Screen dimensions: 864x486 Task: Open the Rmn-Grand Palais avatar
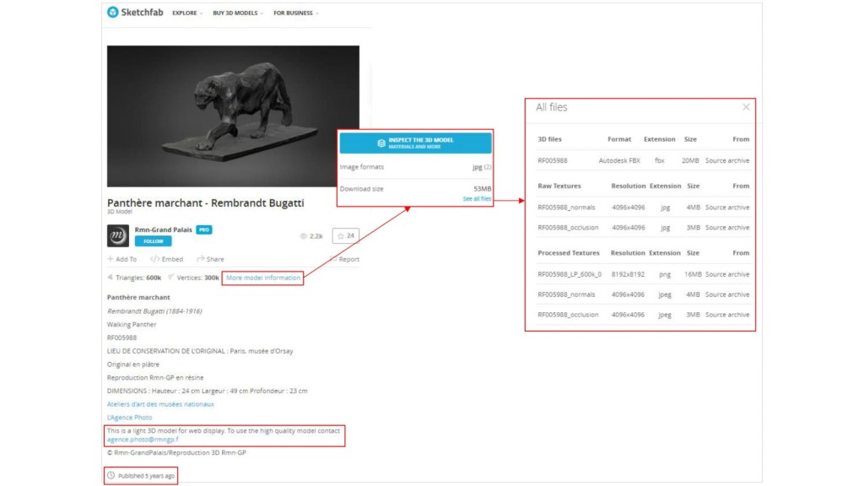pyautogui.click(x=118, y=235)
